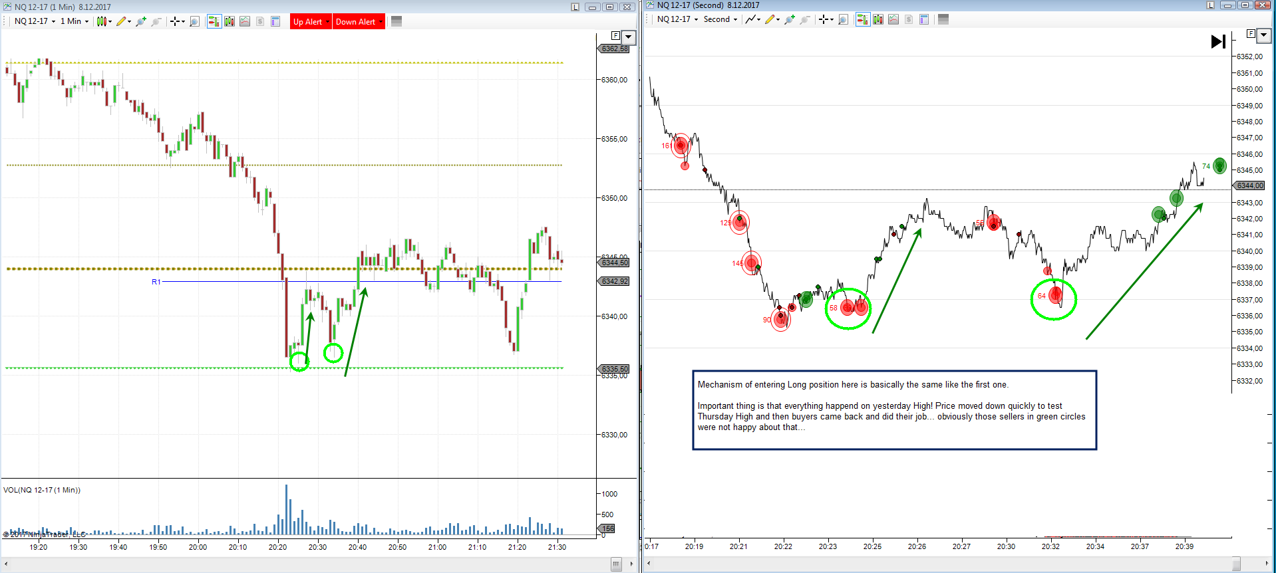Open data series icon in right chart toolbar
Screen dimensions: 1276x573
tap(878, 19)
